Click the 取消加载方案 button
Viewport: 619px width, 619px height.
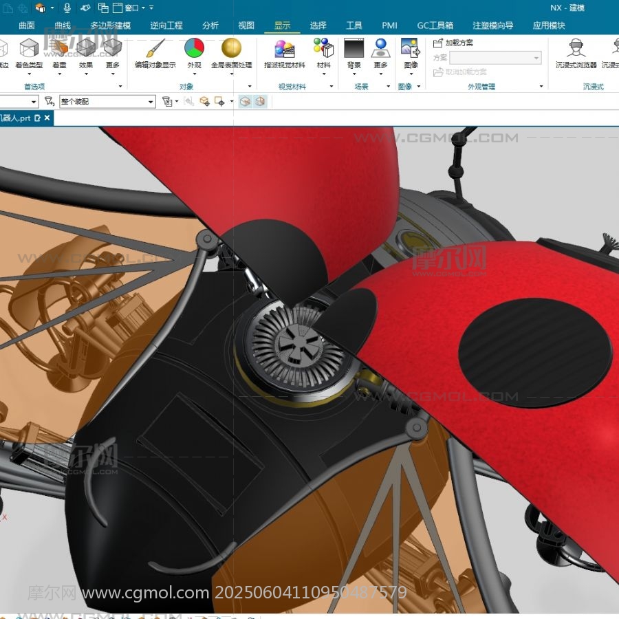point(460,72)
